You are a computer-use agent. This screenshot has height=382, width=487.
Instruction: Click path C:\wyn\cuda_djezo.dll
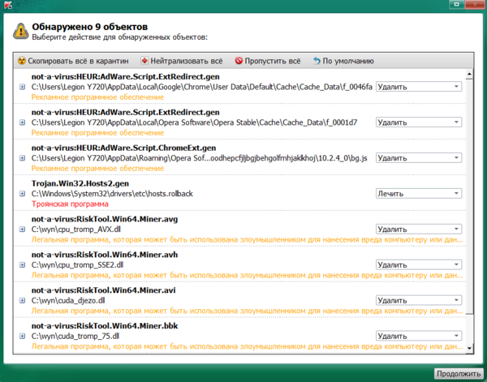pos(68,300)
